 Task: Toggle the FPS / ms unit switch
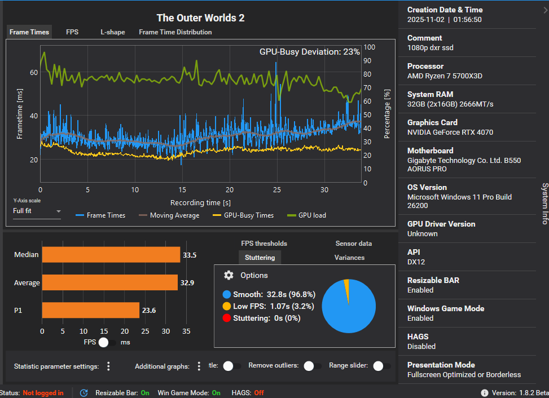[107, 342]
